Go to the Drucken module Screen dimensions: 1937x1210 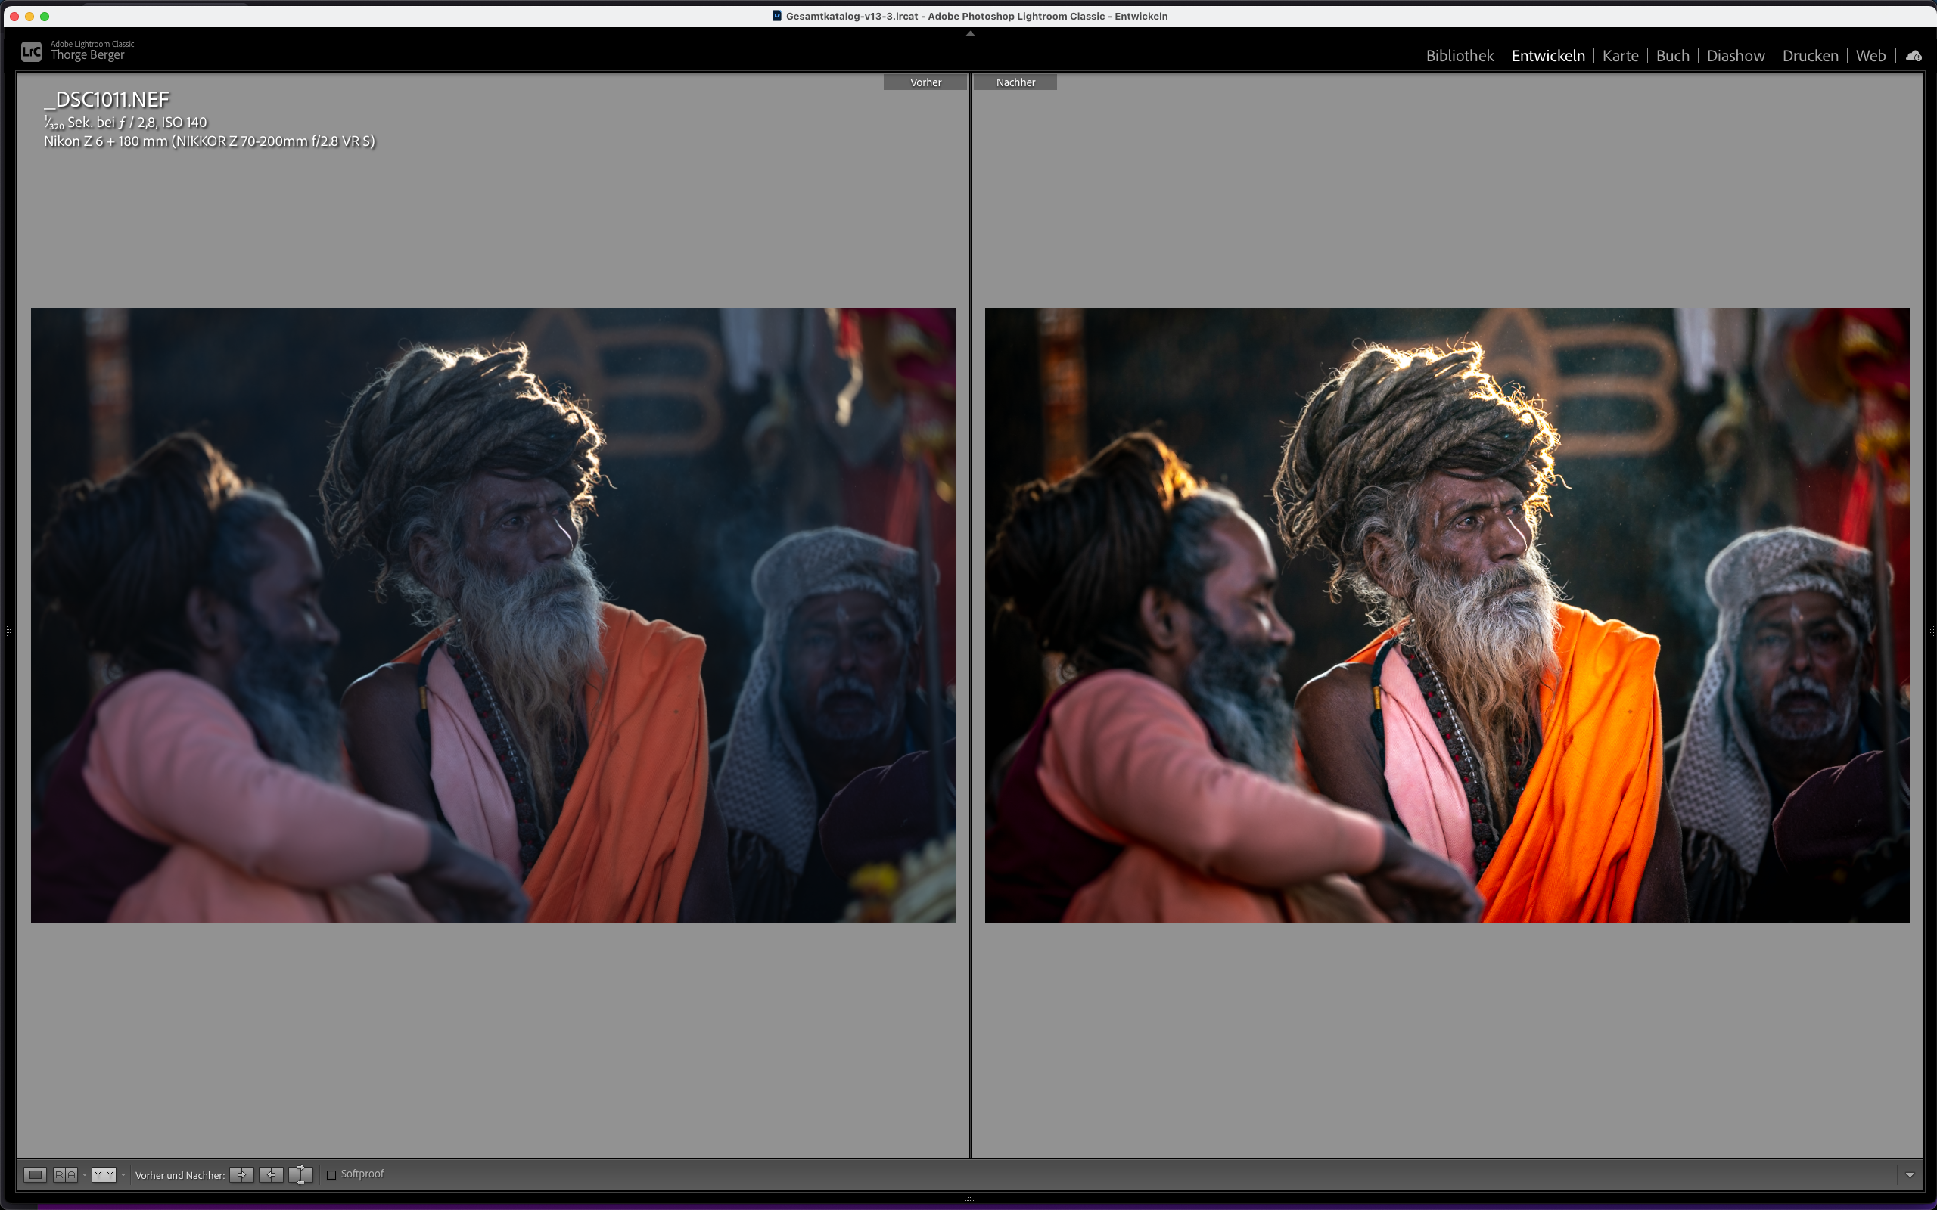(1810, 56)
